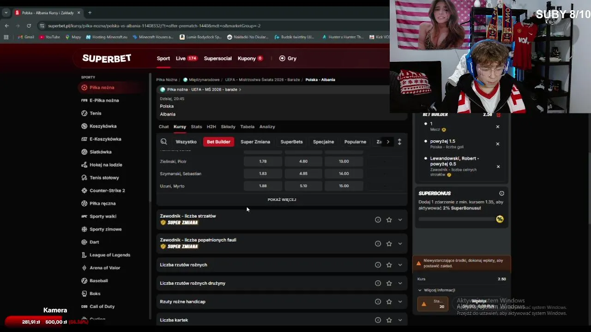Click POKAŻ WIĘCEJ link
The width and height of the screenshot is (591, 332).
click(282, 200)
